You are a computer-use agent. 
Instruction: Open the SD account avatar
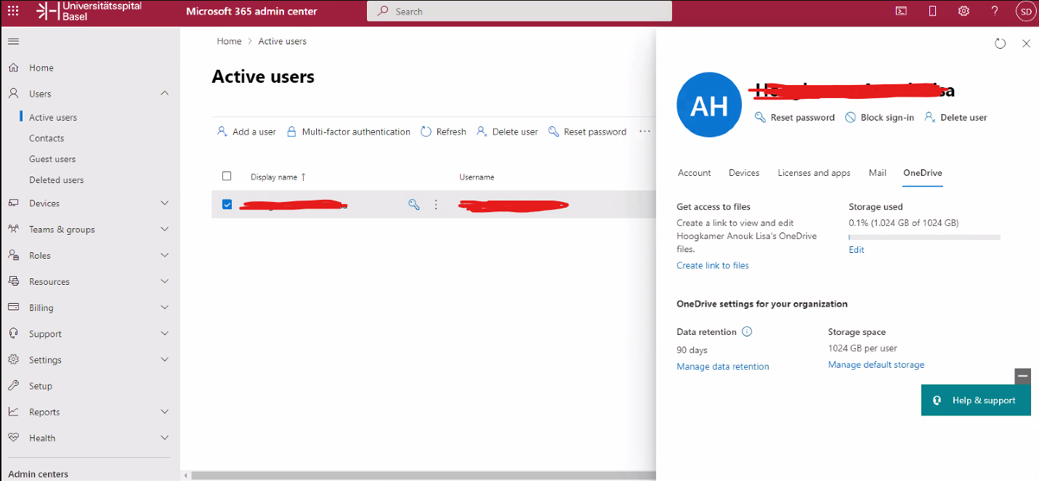click(1025, 11)
